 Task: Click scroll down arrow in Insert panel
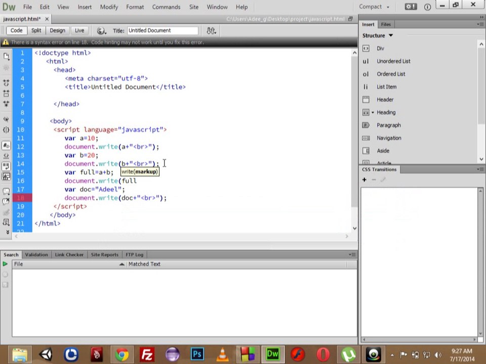[x=481, y=159]
